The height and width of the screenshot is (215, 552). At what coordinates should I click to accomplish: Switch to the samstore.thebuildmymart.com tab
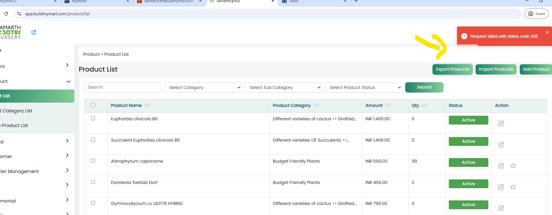pyautogui.click(x=169, y=1)
